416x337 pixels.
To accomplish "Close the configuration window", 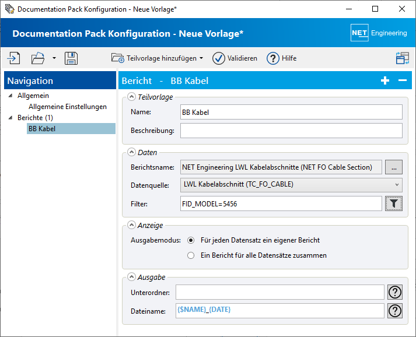I will (x=401, y=9).
